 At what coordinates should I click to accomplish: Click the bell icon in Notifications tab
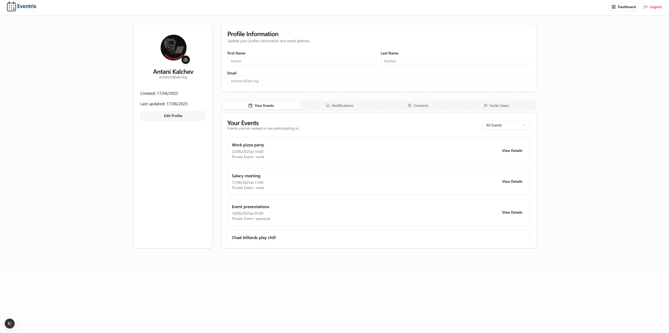coord(328,106)
